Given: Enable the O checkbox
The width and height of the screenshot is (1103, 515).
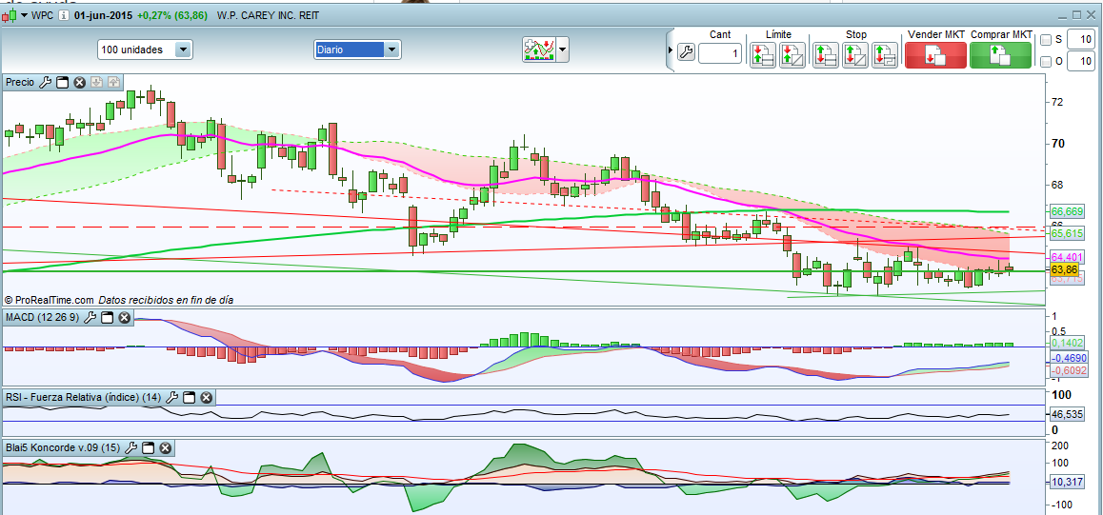Looking at the screenshot, I should (1046, 61).
